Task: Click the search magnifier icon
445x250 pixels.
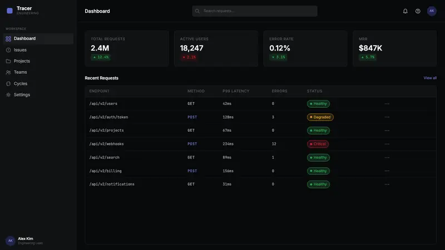Action: tap(197, 11)
